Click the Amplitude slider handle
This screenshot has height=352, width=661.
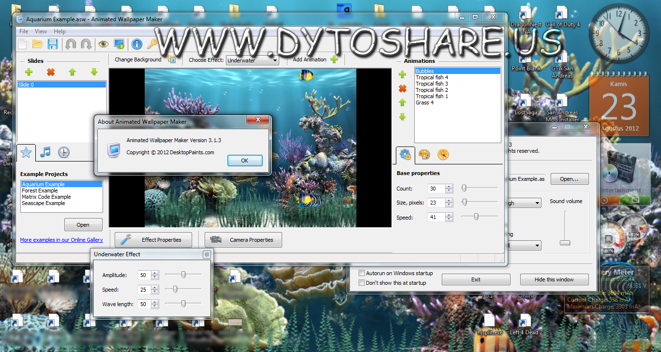point(183,275)
